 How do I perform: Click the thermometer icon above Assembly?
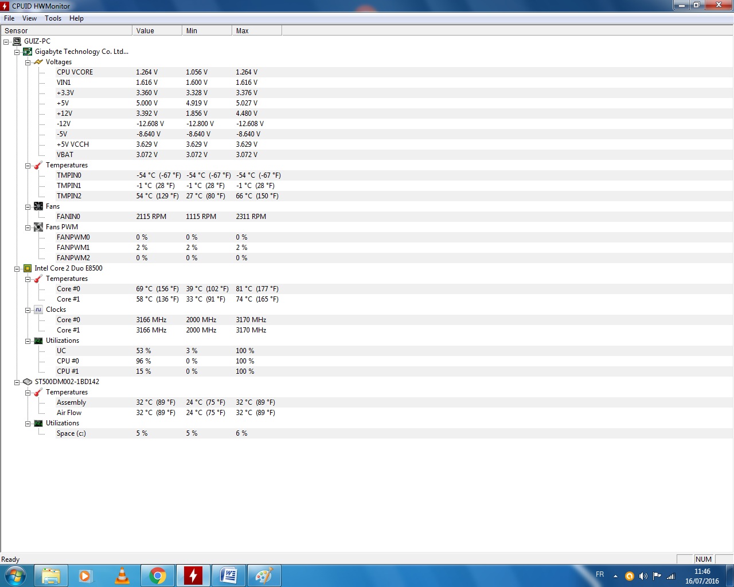click(38, 392)
